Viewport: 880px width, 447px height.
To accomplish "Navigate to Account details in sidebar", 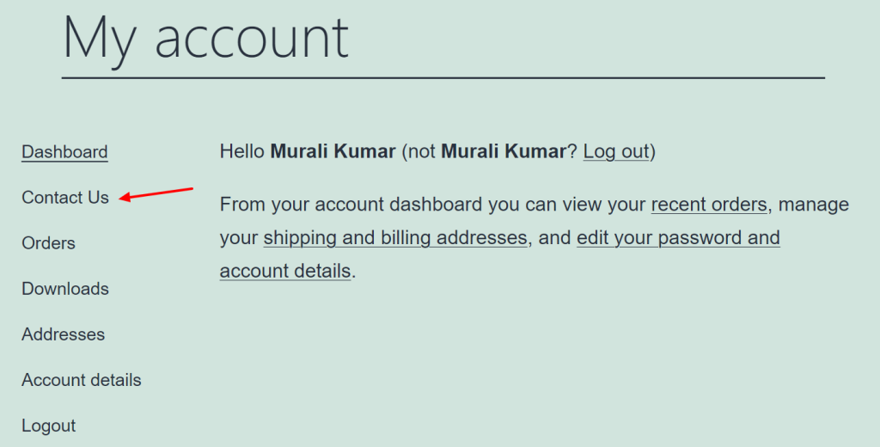I will (82, 380).
